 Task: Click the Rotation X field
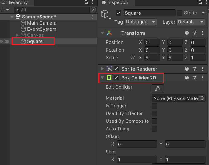pyautogui.click(x=152, y=50)
